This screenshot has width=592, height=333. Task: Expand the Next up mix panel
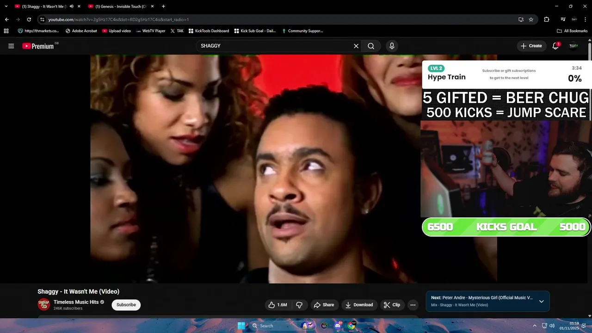coord(541,302)
